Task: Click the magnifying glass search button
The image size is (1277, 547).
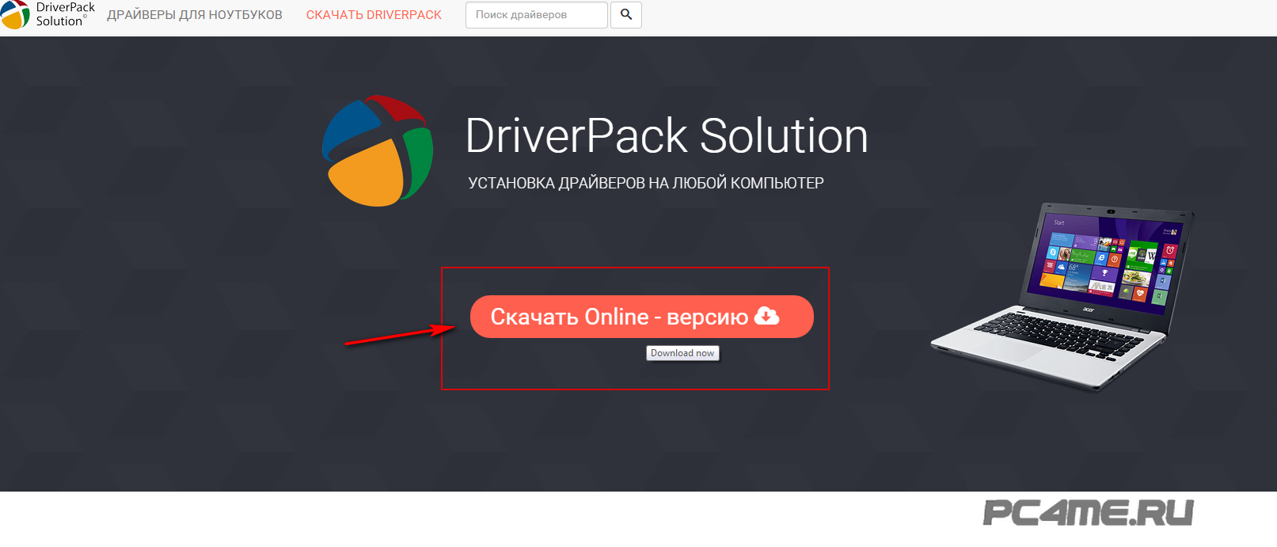Action: point(626,15)
